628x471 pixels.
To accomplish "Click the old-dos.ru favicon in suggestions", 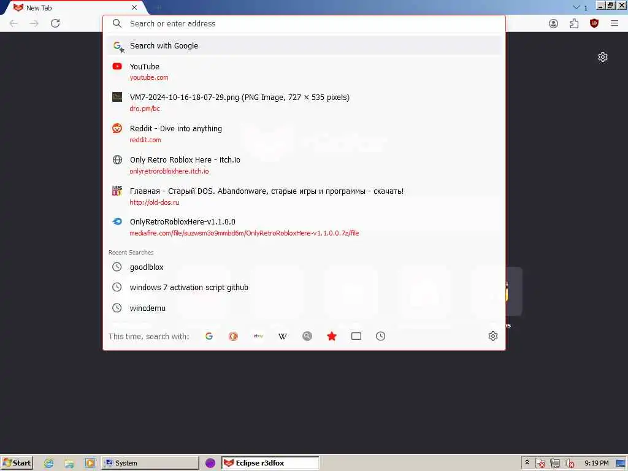I will [x=117, y=191].
